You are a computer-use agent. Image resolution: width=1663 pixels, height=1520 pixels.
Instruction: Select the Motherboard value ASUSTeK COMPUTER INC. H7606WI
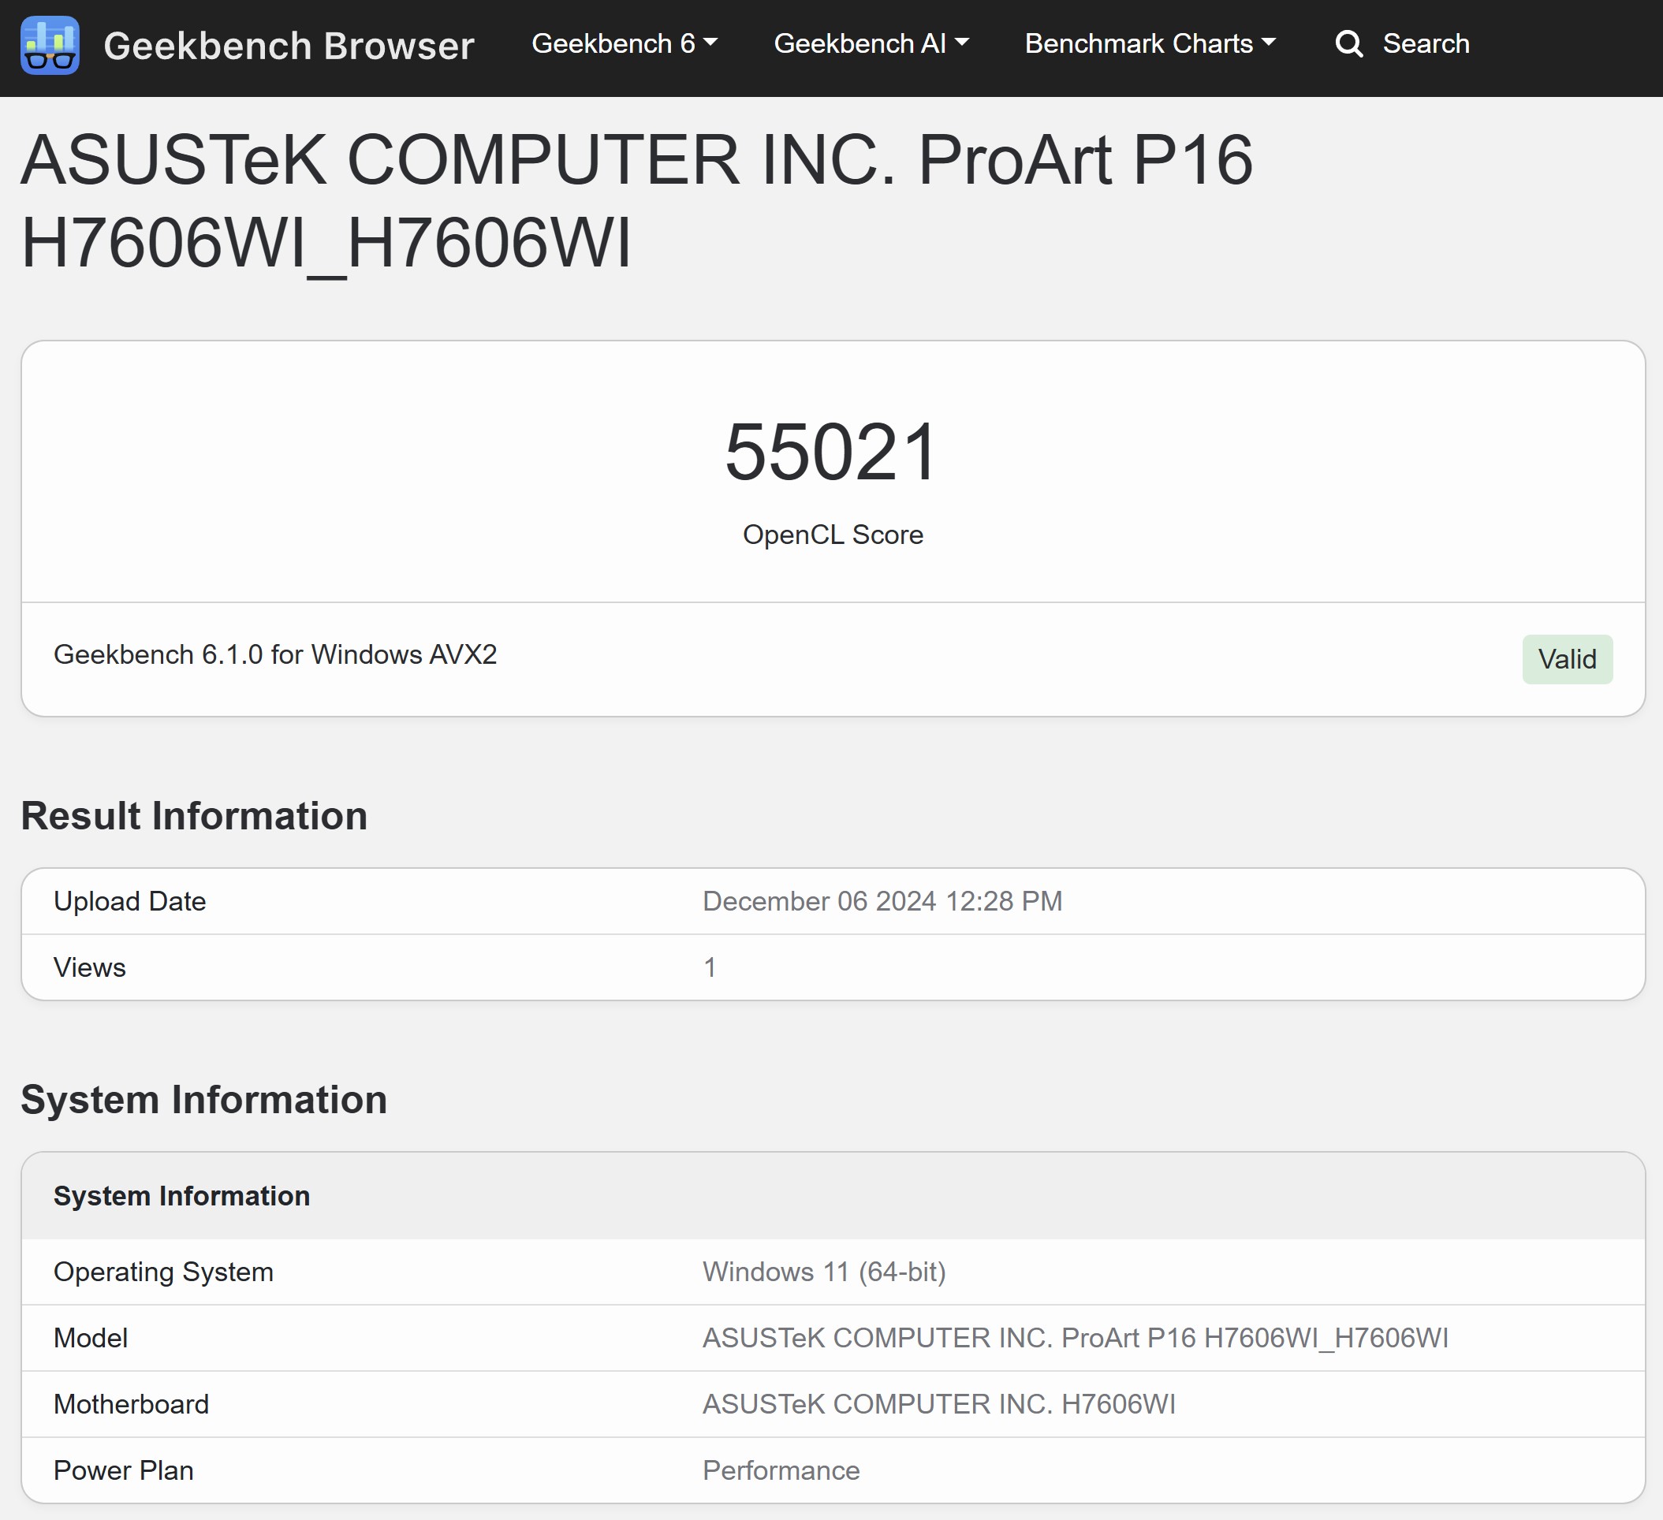[x=938, y=1403]
